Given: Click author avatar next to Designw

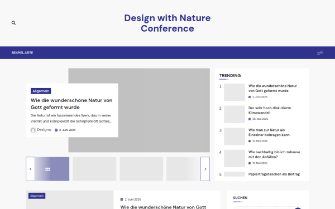Looking at the screenshot, I should [x=33, y=130].
